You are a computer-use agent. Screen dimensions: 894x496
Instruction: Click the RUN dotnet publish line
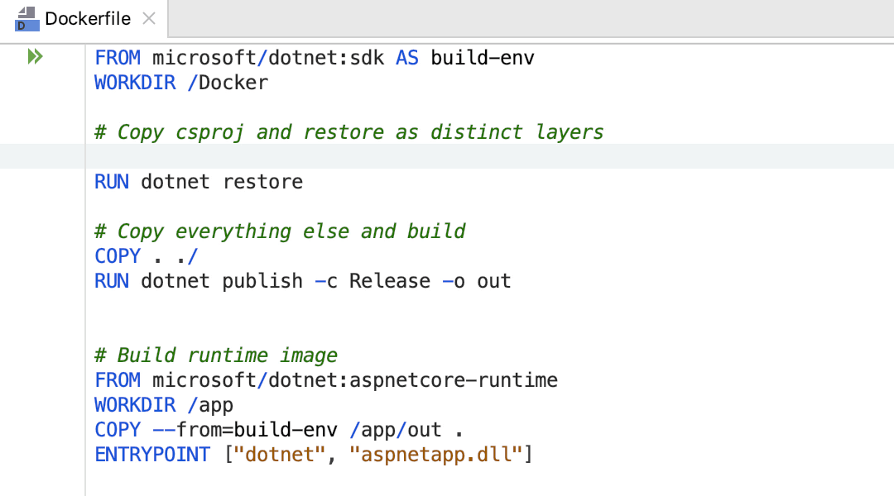coord(248,281)
